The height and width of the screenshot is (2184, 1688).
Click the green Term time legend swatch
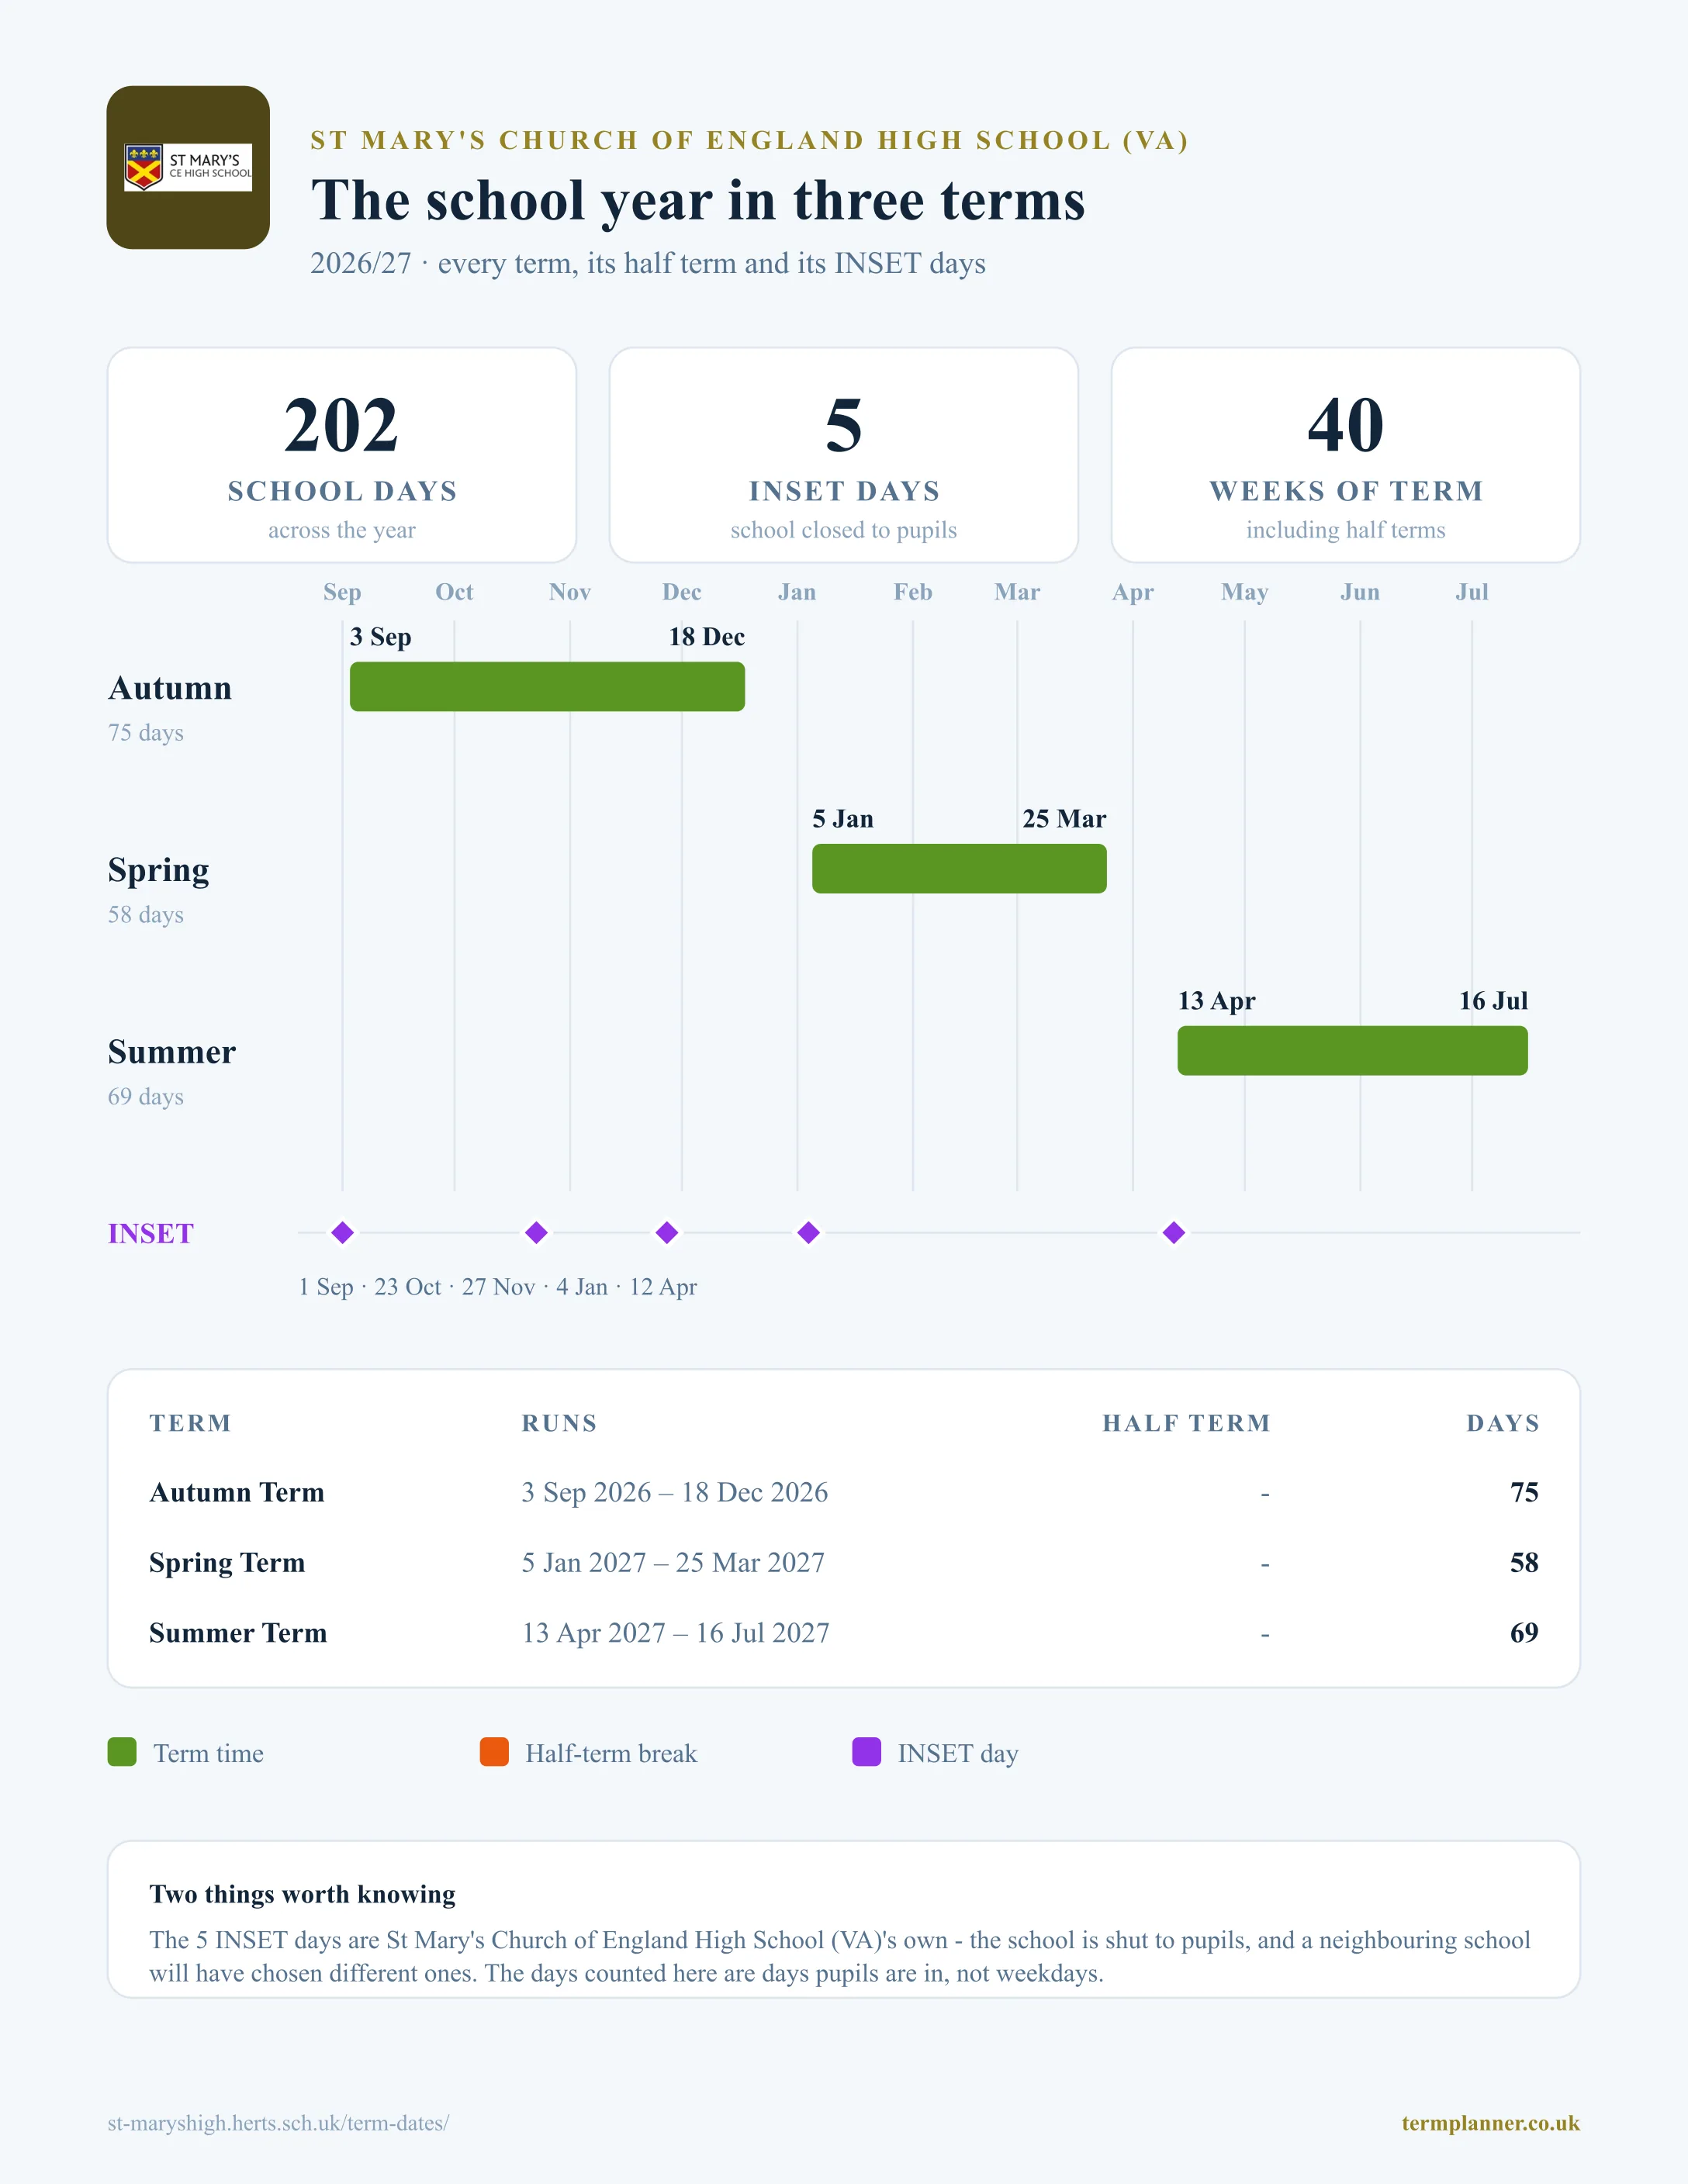122,1752
